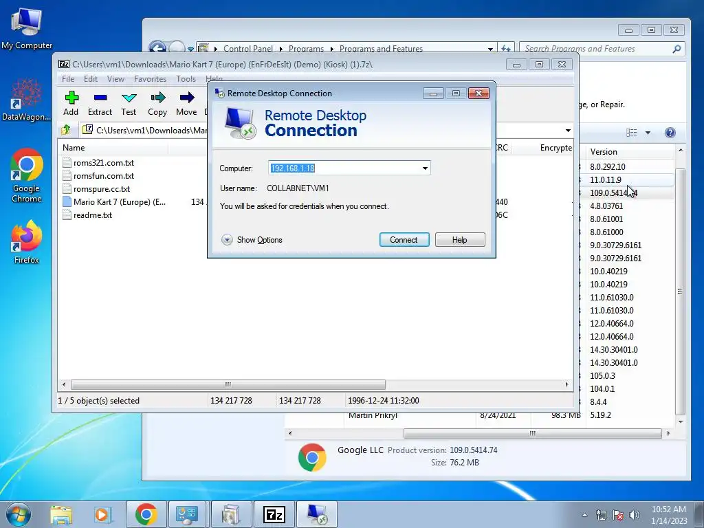Click the network tray icon
Image resolution: width=704 pixels, height=528 pixels.
601,515
